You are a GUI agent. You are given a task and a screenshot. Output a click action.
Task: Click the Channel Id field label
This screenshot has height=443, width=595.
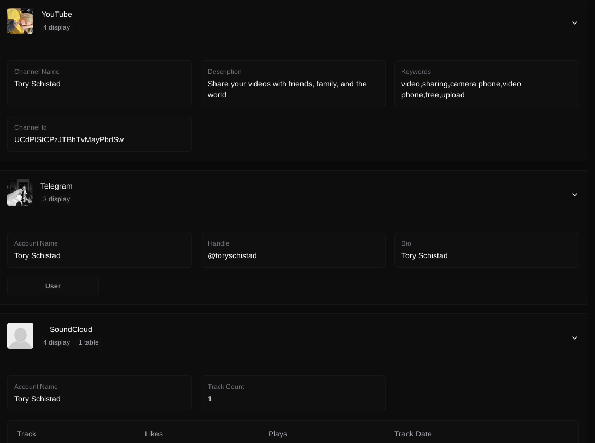pyautogui.click(x=31, y=127)
